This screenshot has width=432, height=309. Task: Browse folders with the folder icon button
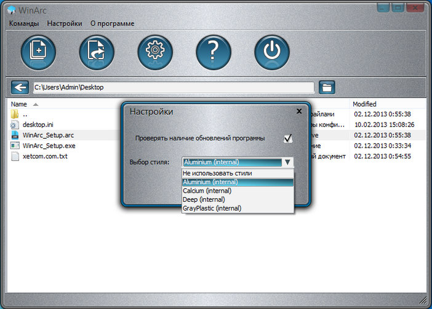[x=327, y=87]
